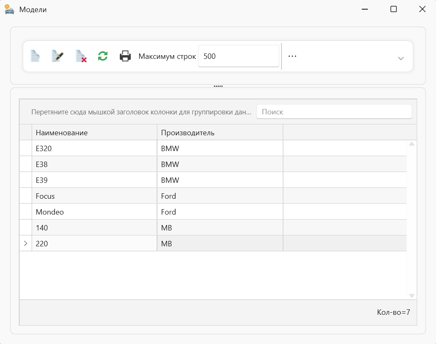This screenshot has height=344, width=436.
Task: Select the E38 cell
Action: coord(94,164)
